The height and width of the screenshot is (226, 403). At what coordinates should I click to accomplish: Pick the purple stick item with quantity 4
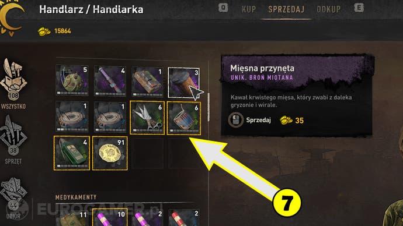[110, 80]
